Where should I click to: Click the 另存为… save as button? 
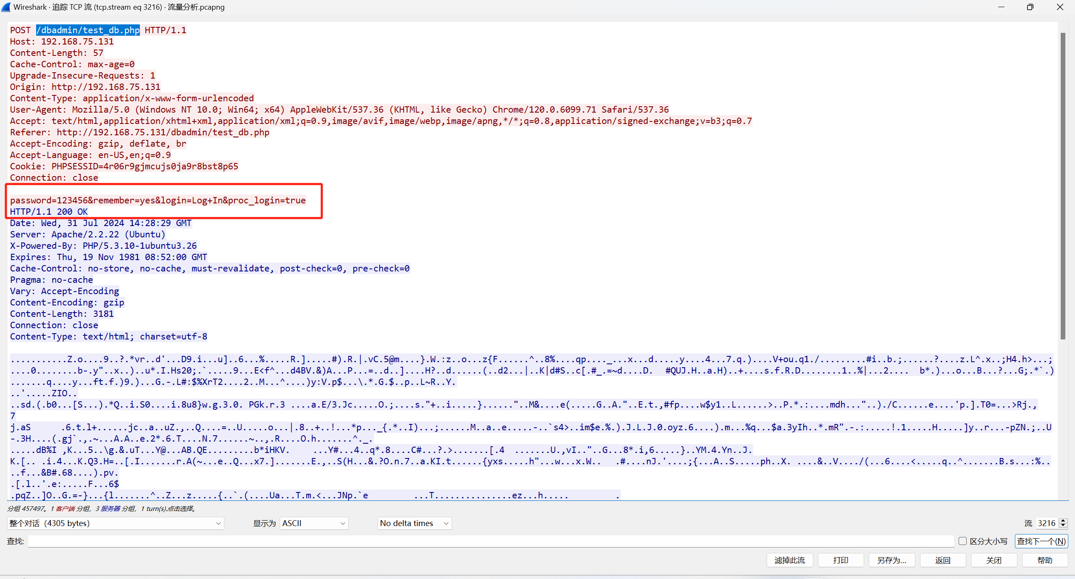[891, 560]
